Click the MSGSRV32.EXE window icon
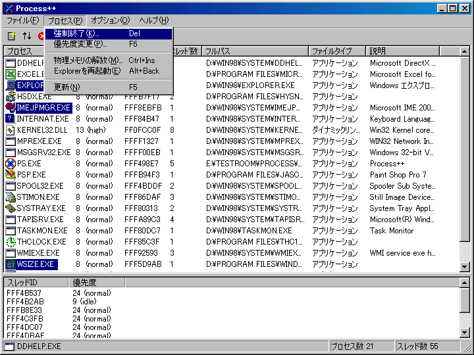 11,152
